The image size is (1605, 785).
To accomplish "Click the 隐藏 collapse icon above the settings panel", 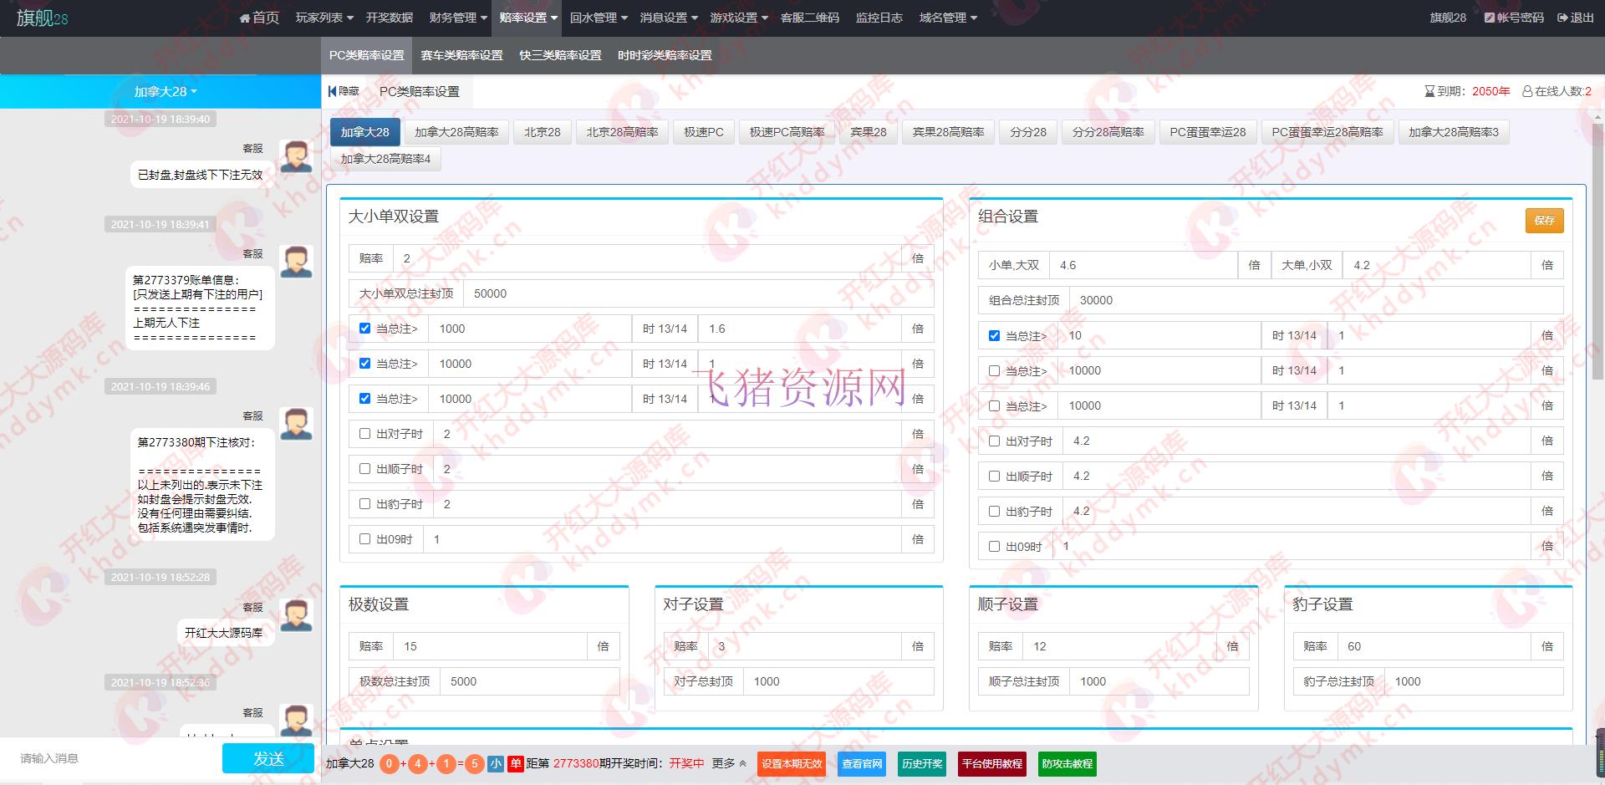I will point(332,91).
